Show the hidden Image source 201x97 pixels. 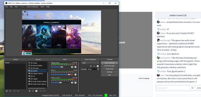[29, 63]
